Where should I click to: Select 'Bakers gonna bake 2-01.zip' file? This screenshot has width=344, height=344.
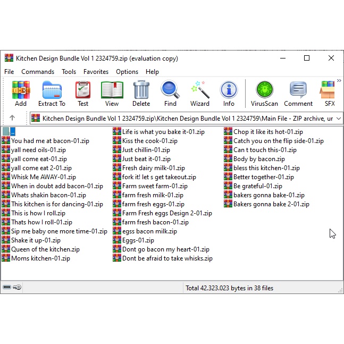[x=271, y=204]
